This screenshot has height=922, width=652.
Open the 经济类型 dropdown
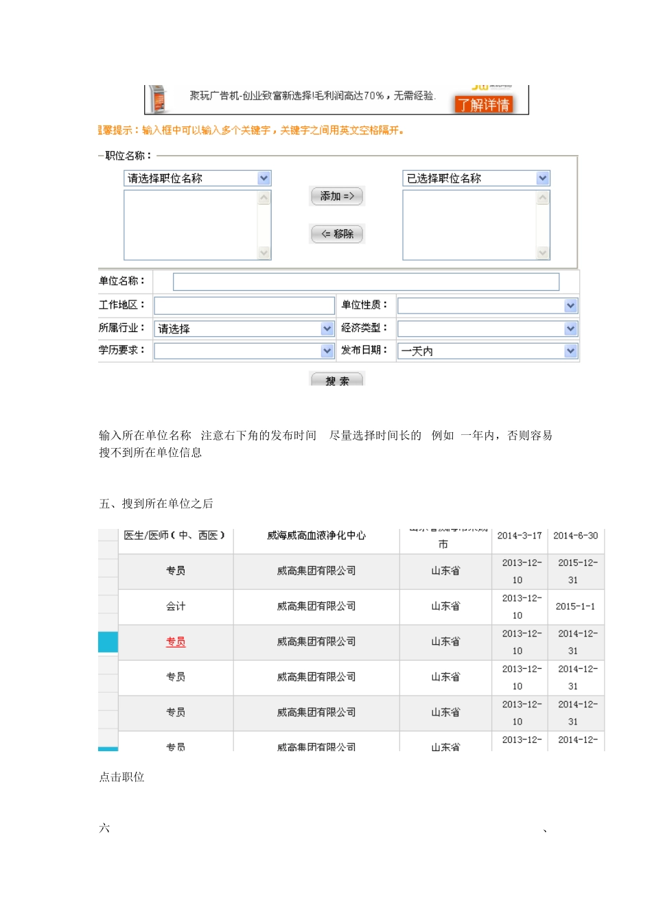tap(488, 329)
